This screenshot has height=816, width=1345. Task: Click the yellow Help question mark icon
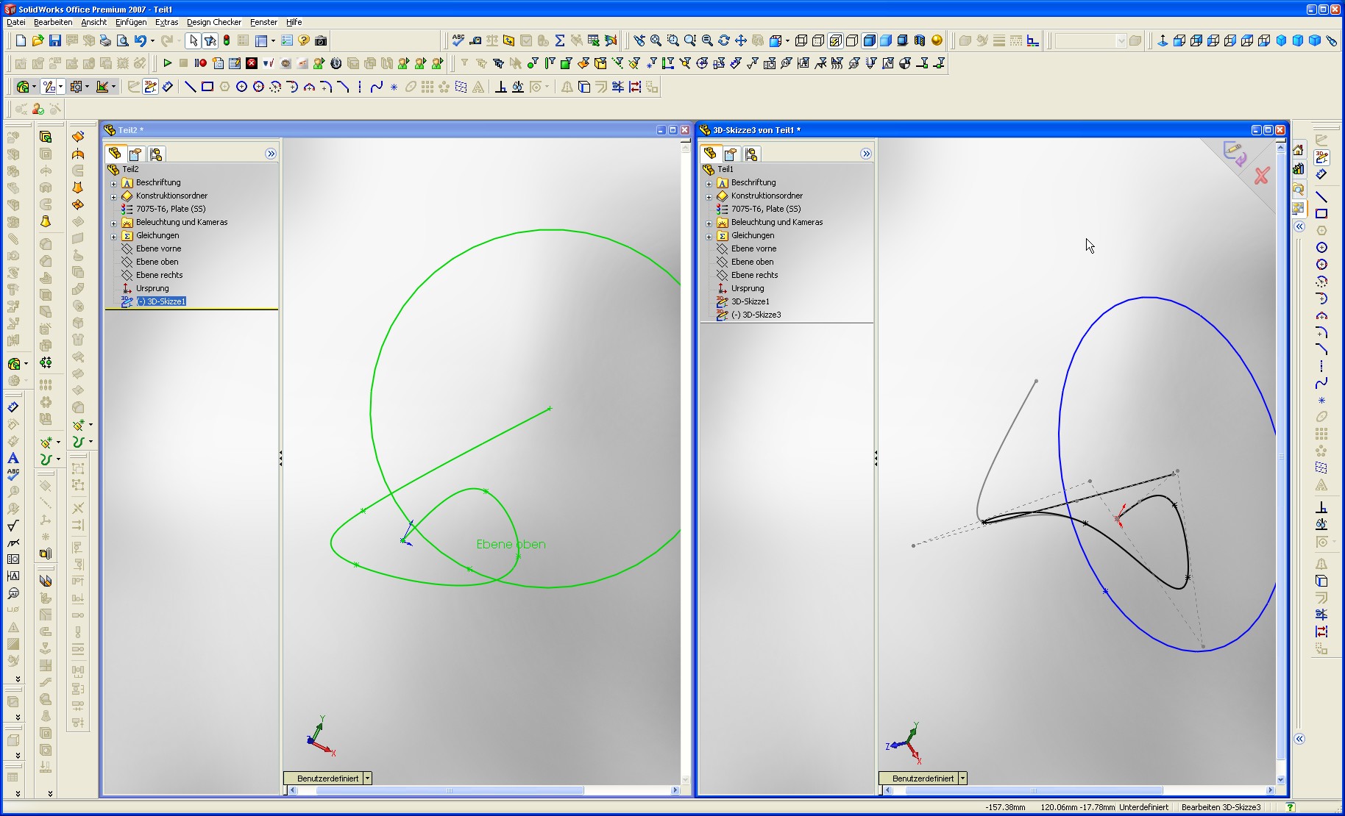click(x=304, y=41)
